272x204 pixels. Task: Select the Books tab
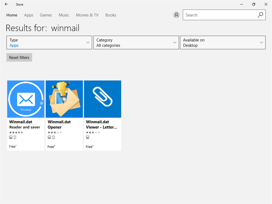click(x=111, y=15)
